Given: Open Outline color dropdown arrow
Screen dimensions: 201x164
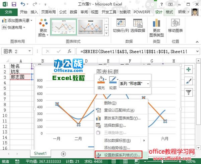Looking at the screenshot, I should (118, 79).
